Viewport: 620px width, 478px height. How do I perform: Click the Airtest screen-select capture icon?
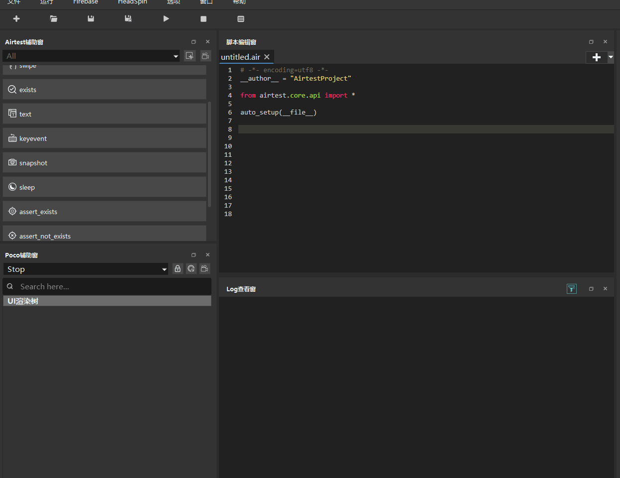pos(190,56)
